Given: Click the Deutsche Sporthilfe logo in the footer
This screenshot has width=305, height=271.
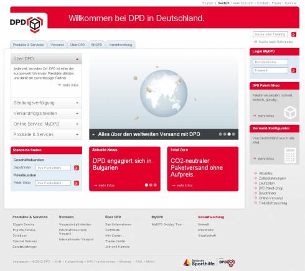Looking at the screenshot, I should point(199,262).
